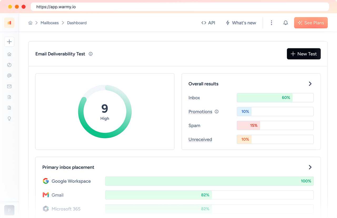
Task: Click the Promotions 10% progress bar
Action: [275, 111]
